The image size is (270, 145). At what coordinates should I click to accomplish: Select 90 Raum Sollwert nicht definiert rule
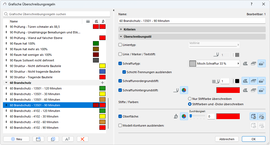tap(54, 60)
